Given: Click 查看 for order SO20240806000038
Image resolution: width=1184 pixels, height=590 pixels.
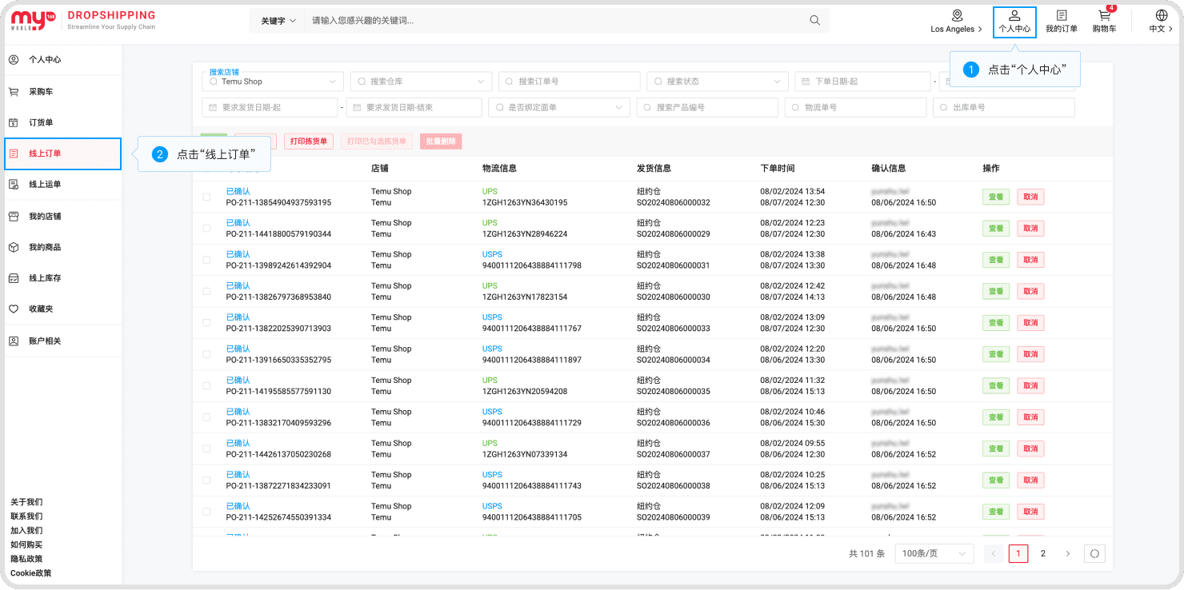Looking at the screenshot, I should pos(996,480).
